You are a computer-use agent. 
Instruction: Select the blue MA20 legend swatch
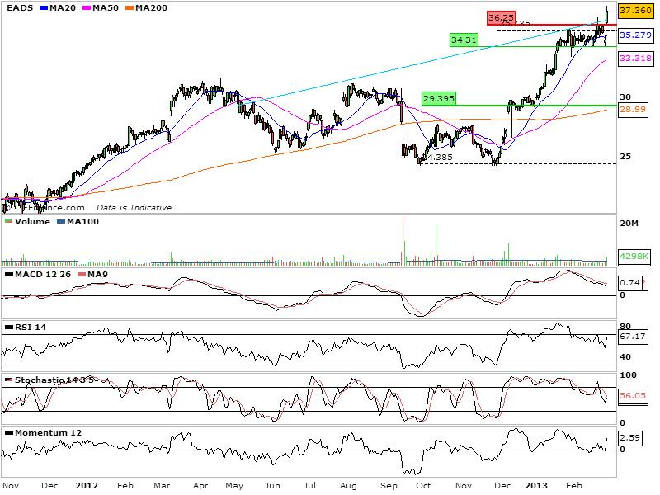click(x=44, y=8)
